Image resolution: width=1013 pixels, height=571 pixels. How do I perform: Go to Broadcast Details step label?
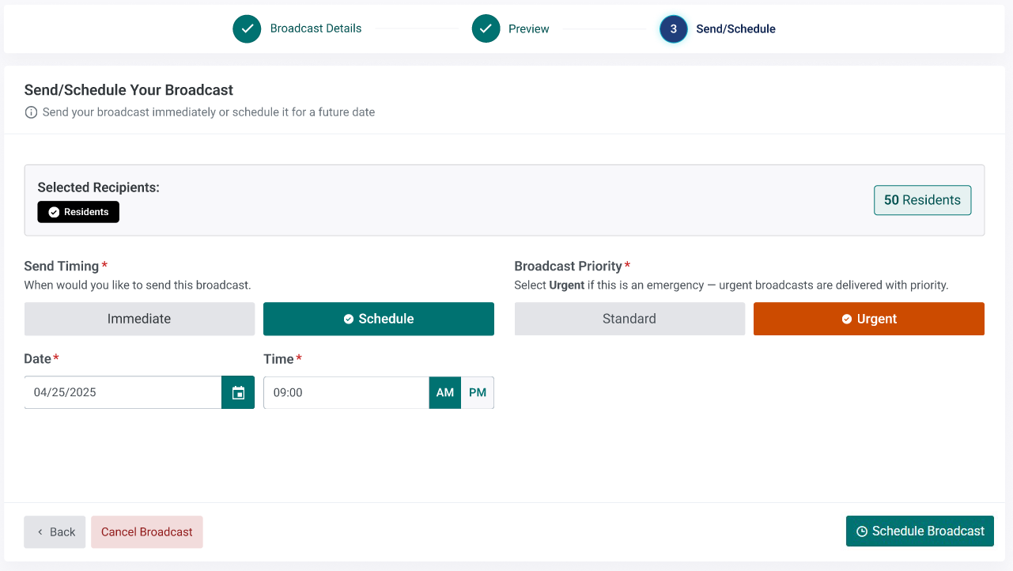pyautogui.click(x=316, y=28)
